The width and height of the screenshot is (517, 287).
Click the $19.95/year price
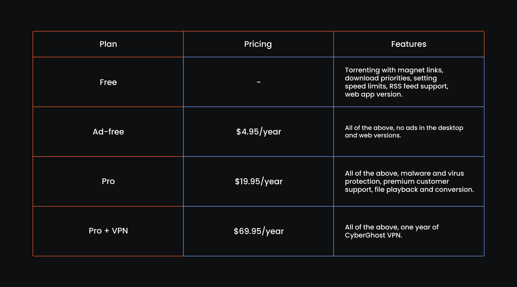(259, 182)
